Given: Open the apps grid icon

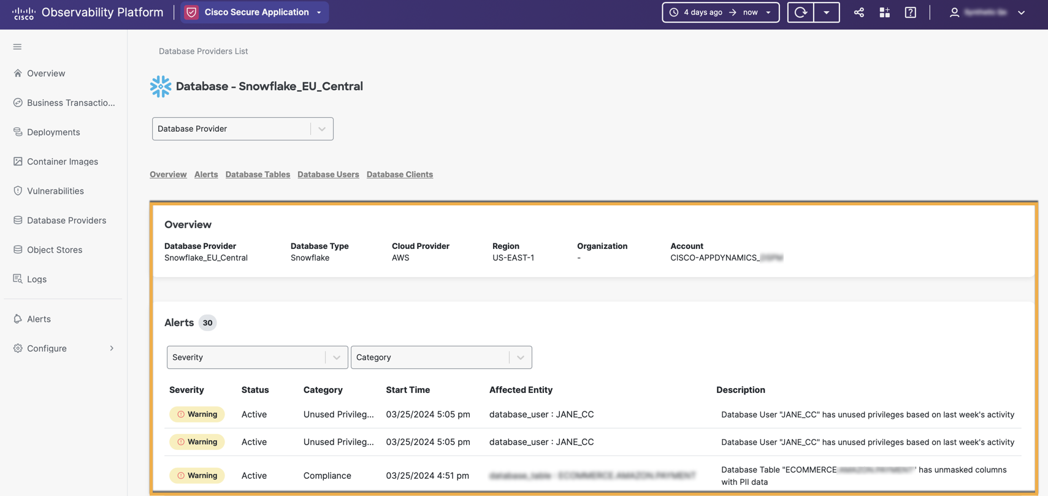Looking at the screenshot, I should click(884, 12).
